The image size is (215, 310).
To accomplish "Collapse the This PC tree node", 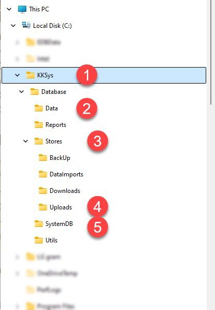I will 9,9.
